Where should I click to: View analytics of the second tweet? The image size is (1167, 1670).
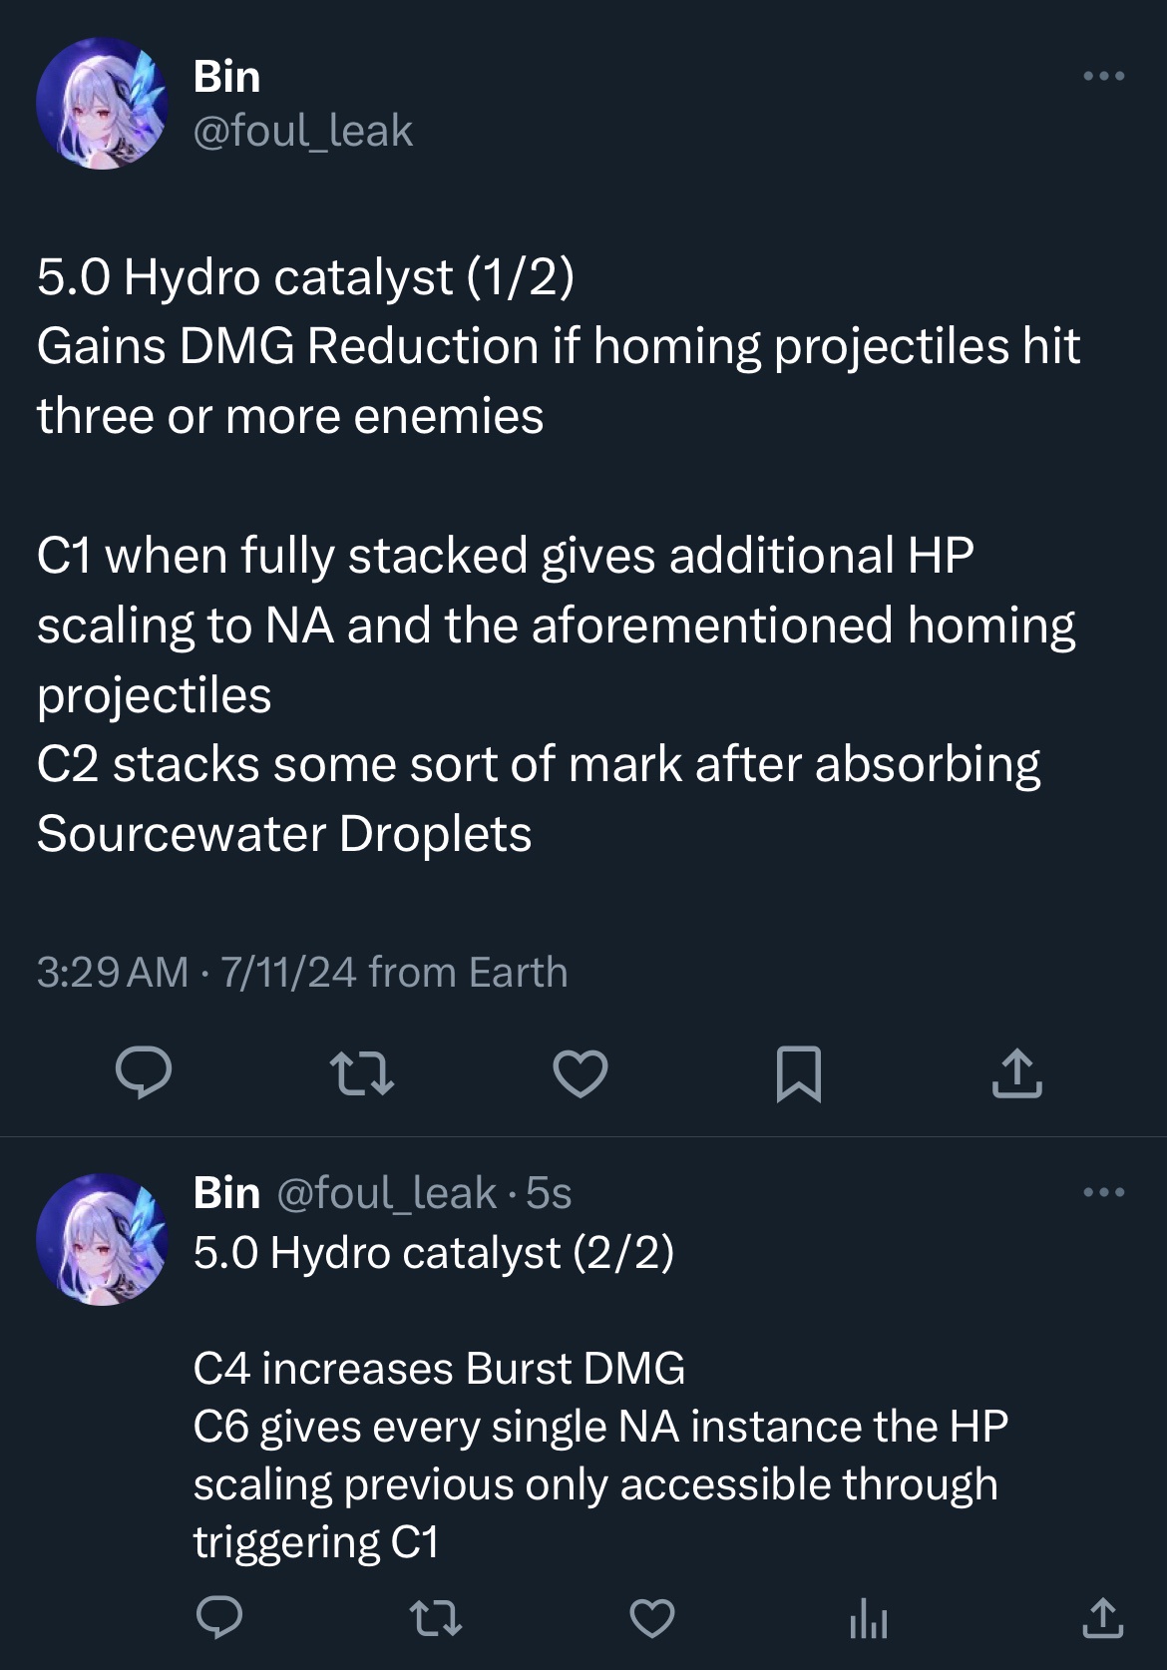pos(868,1619)
